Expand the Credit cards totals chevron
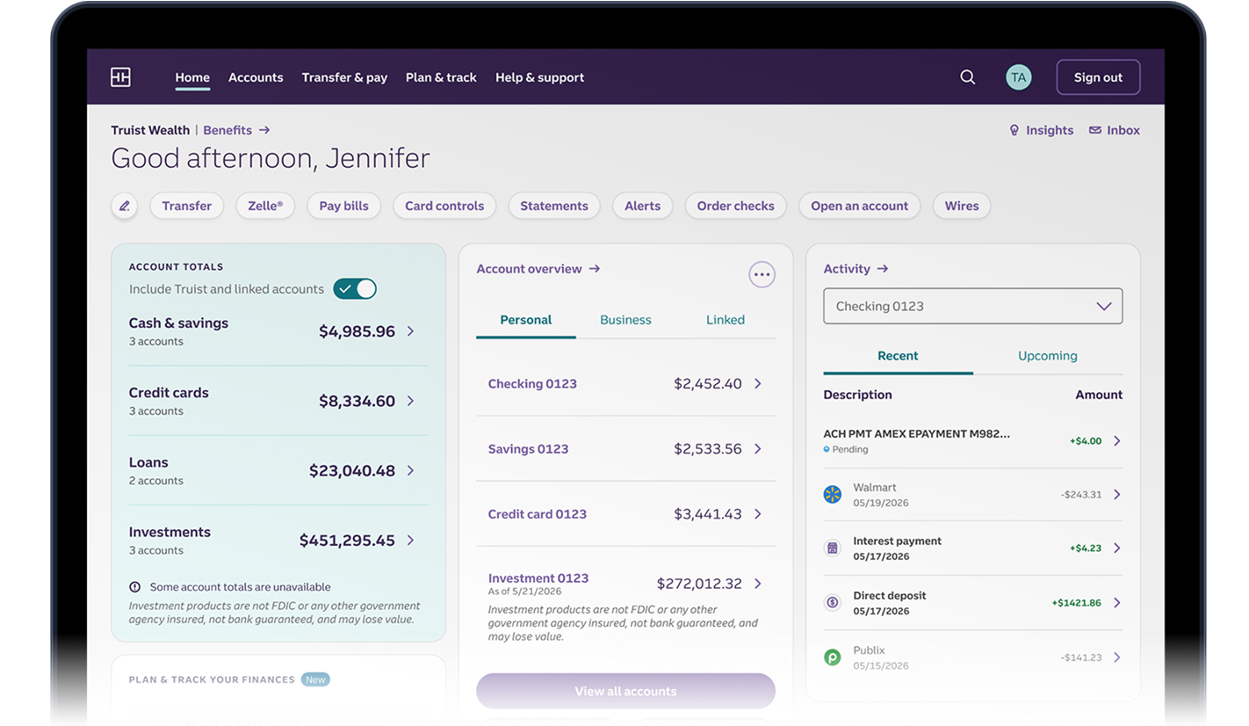Image resolution: width=1249 pixels, height=726 pixels. click(x=410, y=401)
